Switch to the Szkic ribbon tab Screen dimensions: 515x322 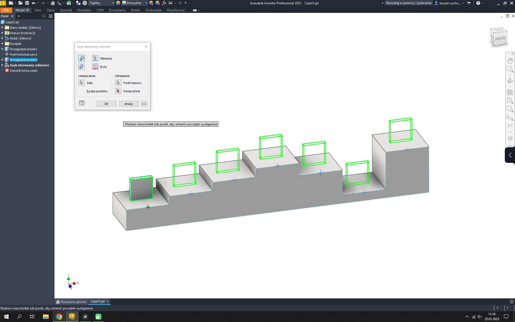(38, 10)
